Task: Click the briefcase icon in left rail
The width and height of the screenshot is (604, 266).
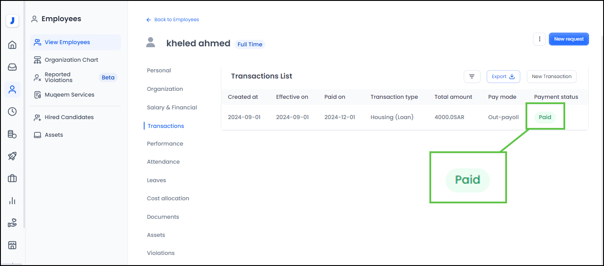Action: point(12,178)
